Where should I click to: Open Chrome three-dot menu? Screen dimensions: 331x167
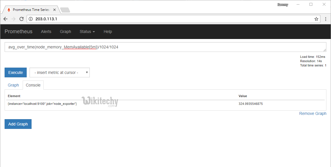pos(326,19)
